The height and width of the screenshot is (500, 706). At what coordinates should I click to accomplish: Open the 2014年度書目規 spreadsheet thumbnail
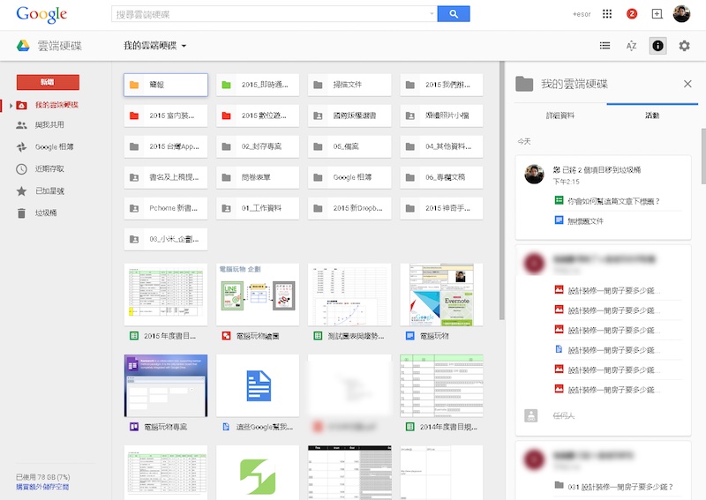(x=441, y=385)
